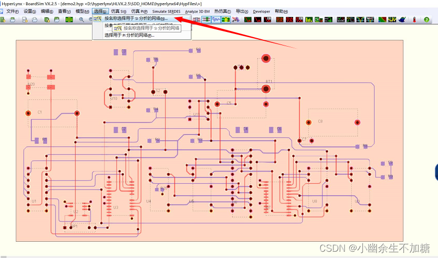Close the open 选择(L) menu
This screenshot has height=258, width=438.
coord(100,11)
